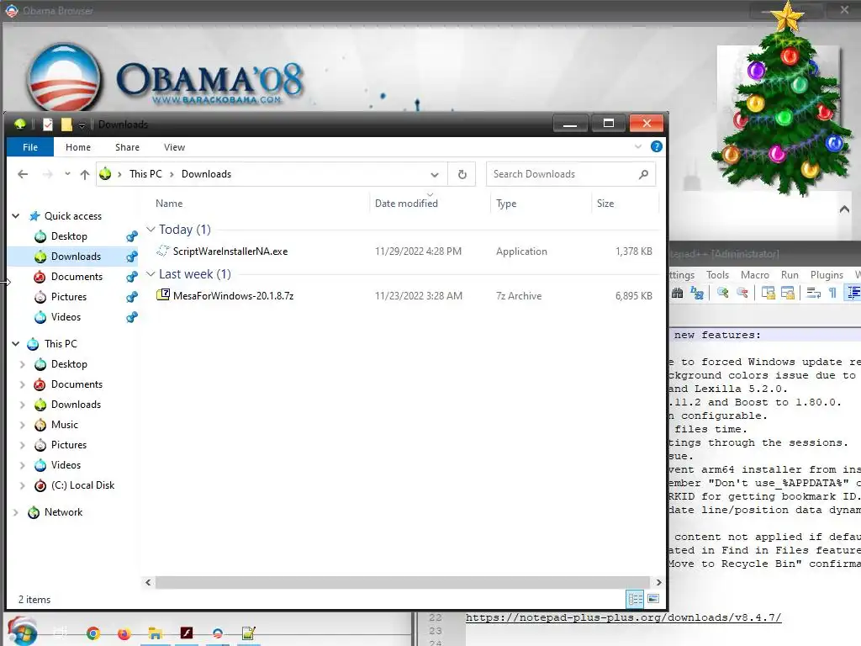Click Downloads in the address breadcrumb
Screen dimensions: 861x646
(207, 174)
